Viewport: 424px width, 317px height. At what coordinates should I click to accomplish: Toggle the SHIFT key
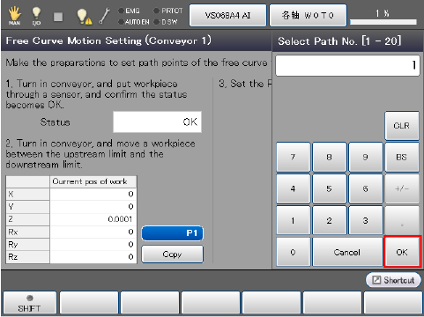click(x=29, y=303)
